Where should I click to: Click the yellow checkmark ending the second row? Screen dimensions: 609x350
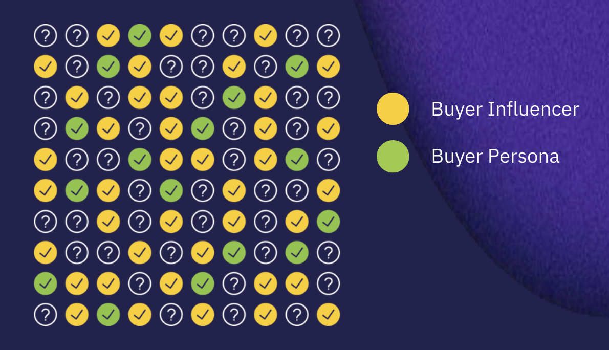(x=328, y=66)
